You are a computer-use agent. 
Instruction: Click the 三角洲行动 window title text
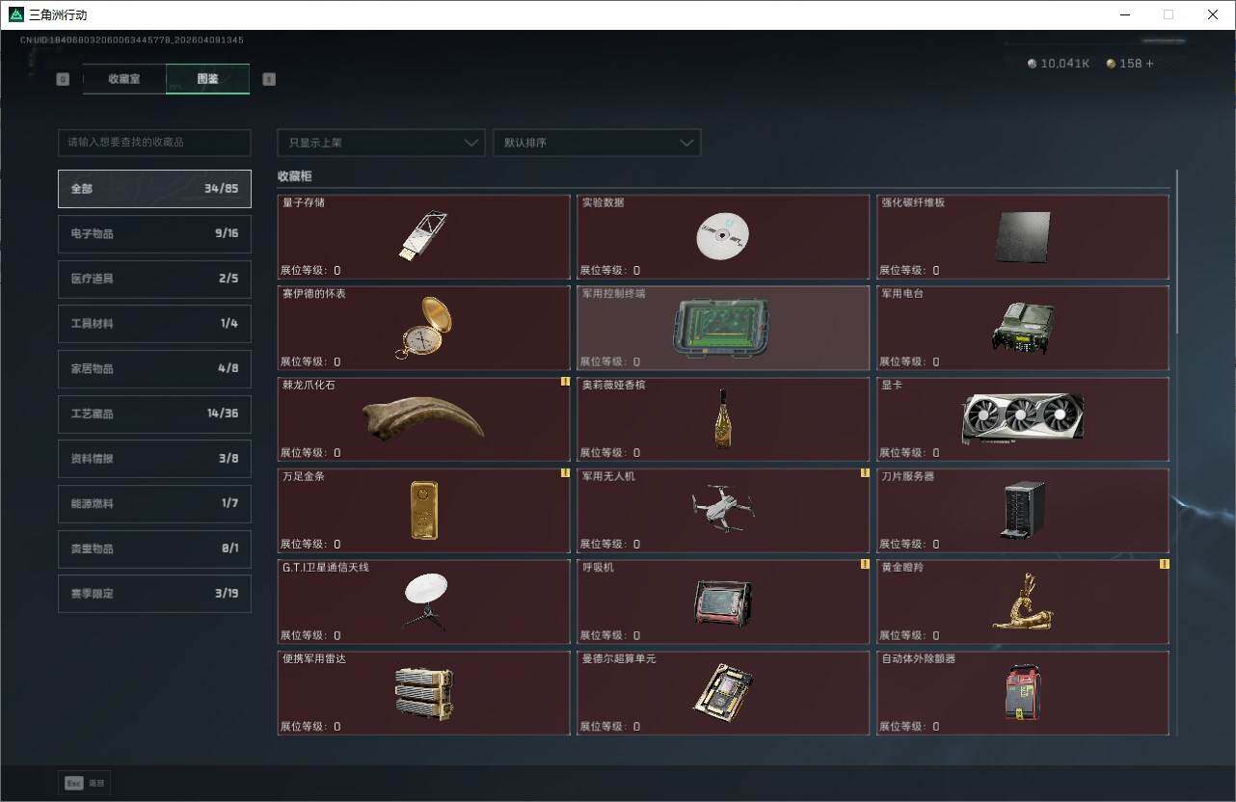58,14
